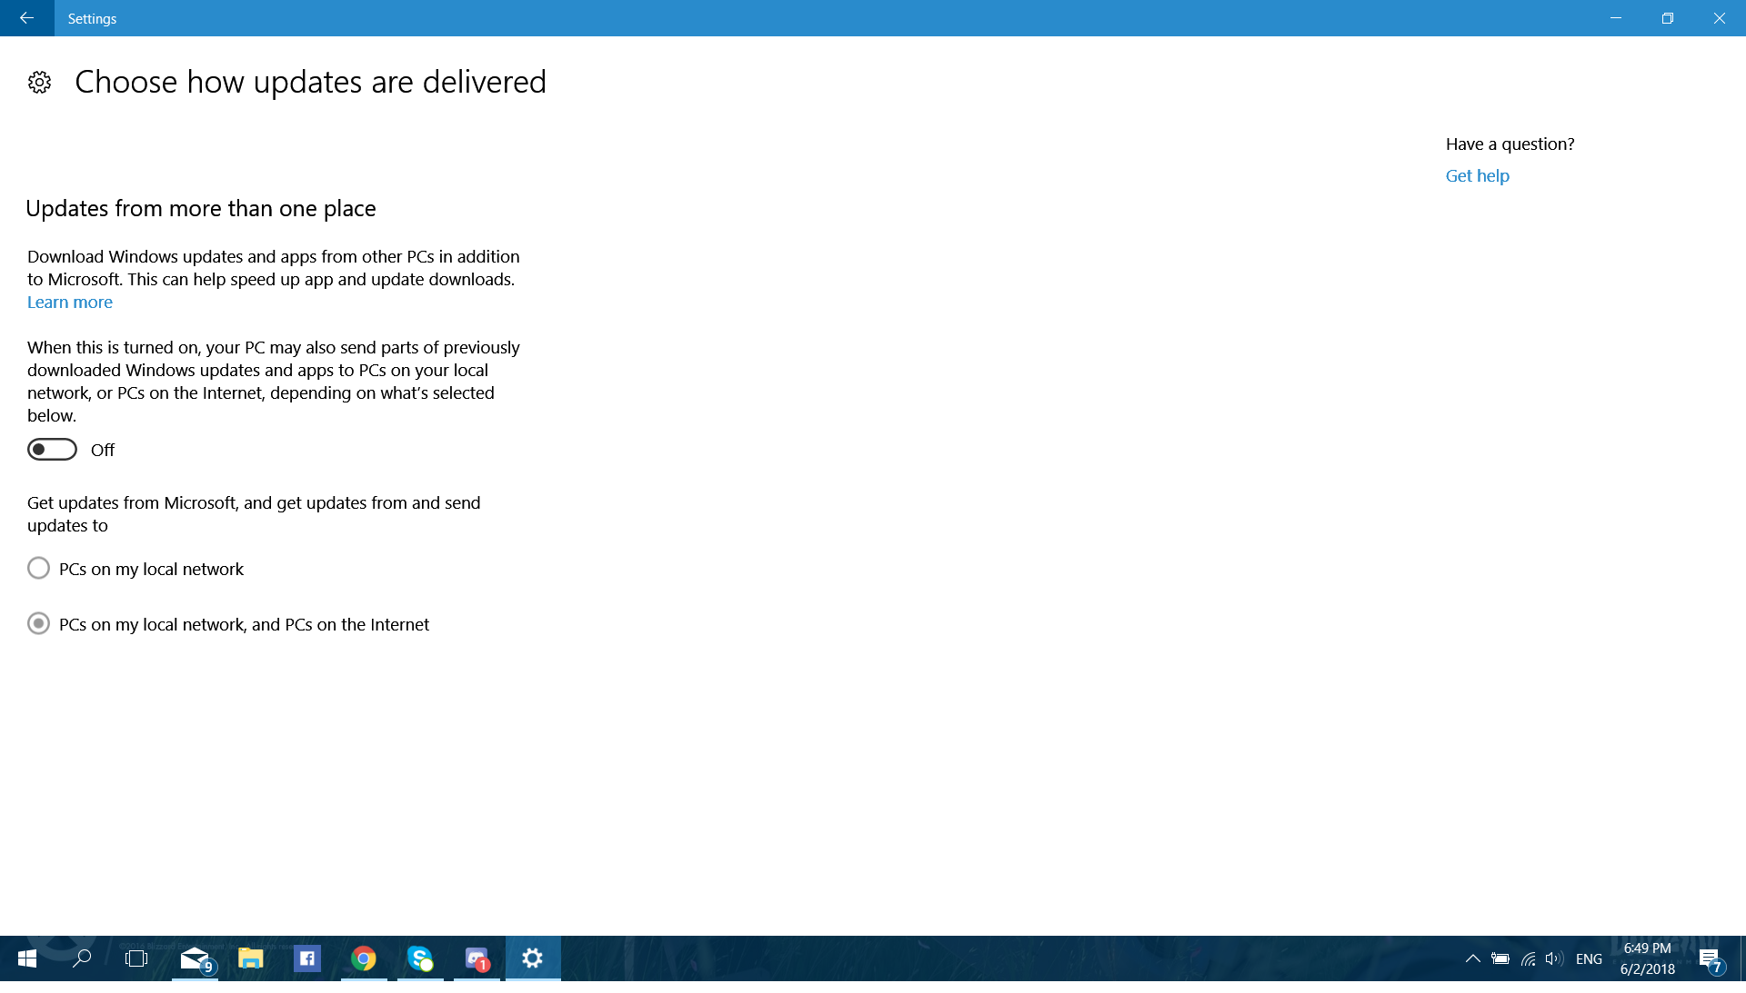Open Wi-Fi network flyout in tray
Screen dimensions: 1746x993
pyautogui.click(x=1529, y=958)
